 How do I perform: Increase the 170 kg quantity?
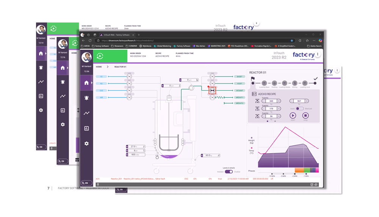tap(279, 108)
